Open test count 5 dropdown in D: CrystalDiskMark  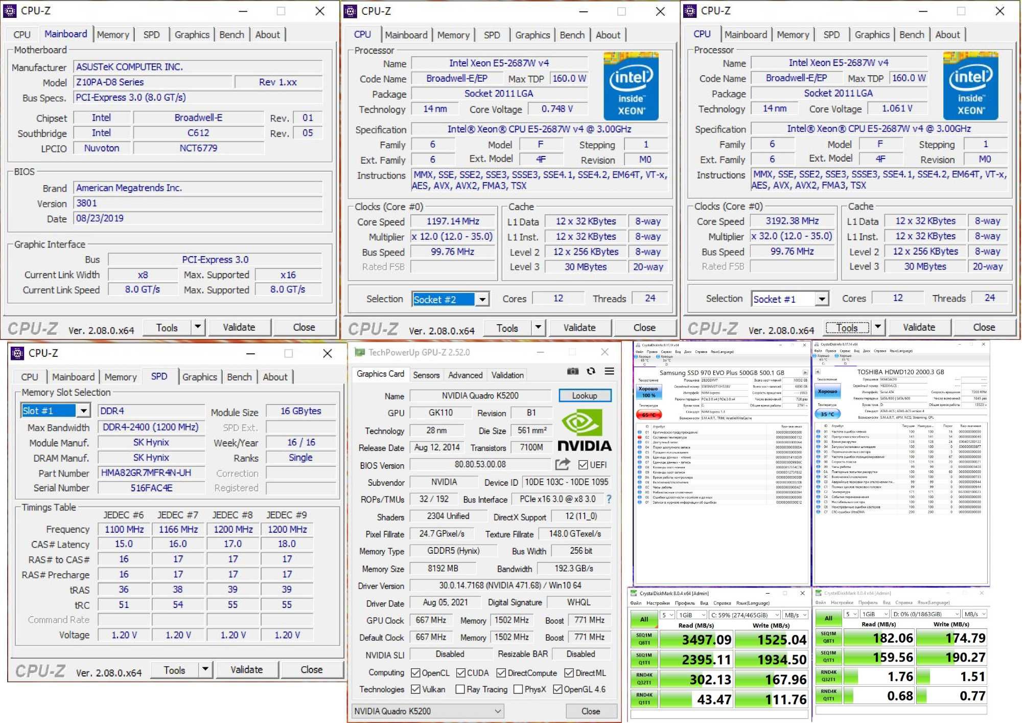point(850,614)
